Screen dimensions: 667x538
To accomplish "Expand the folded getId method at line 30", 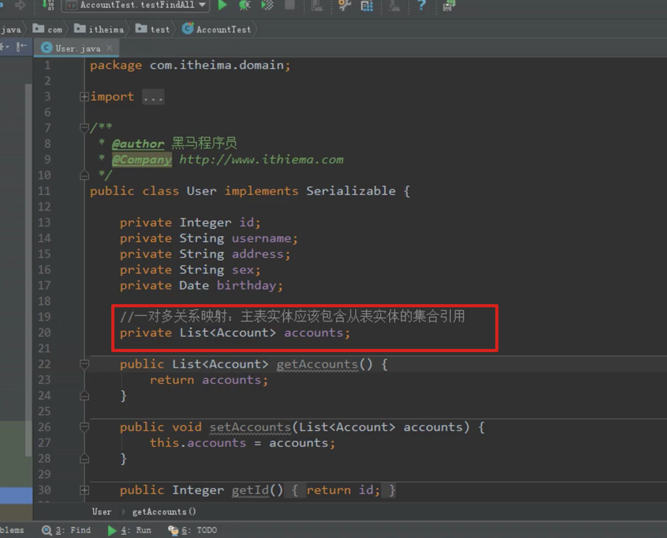I will point(84,490).
